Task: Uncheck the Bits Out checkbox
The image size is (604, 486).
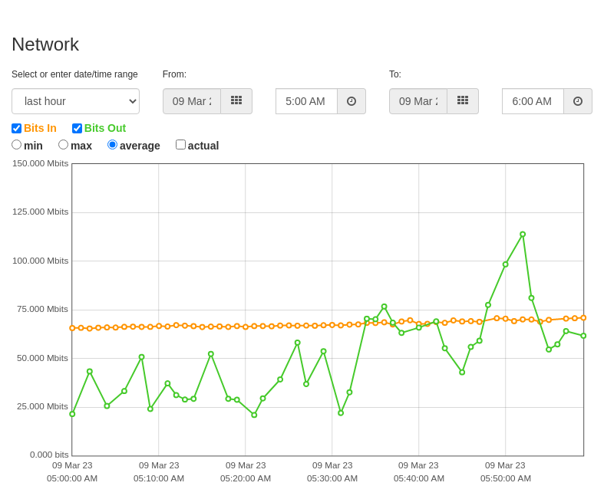Action: coord(77,128)
